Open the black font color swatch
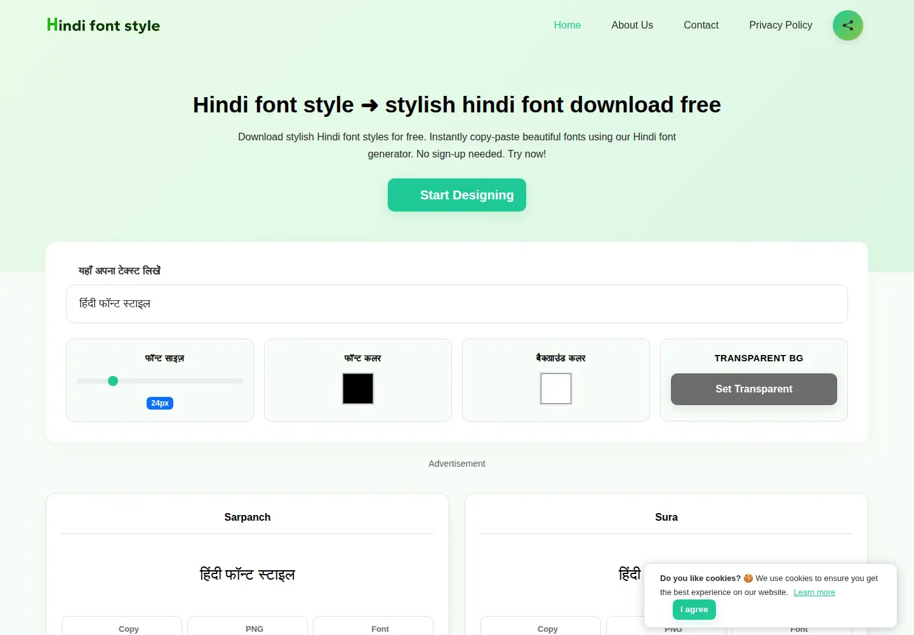Viewport: 914px width, 635px height. (x=358, y=389)
